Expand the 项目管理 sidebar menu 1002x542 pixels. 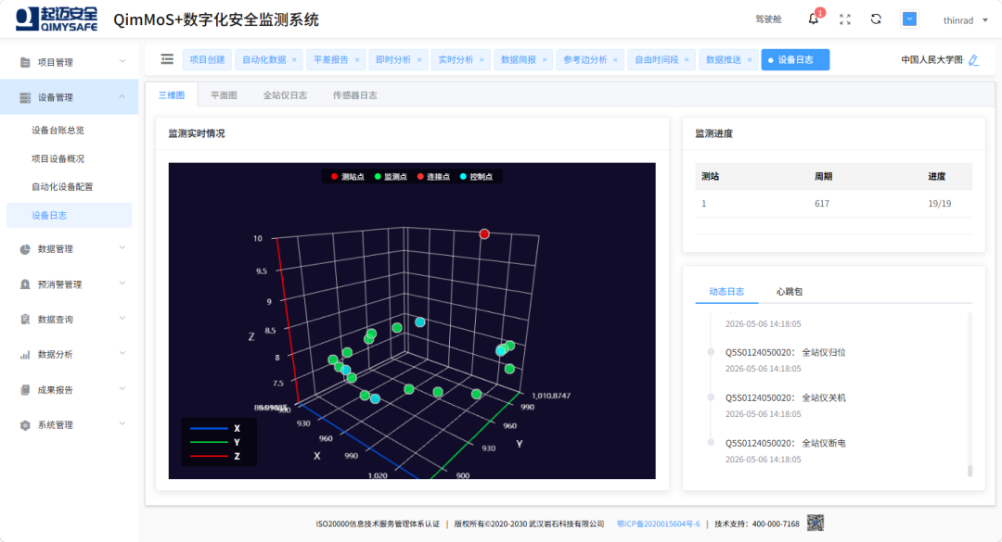(x=69, y=62)
